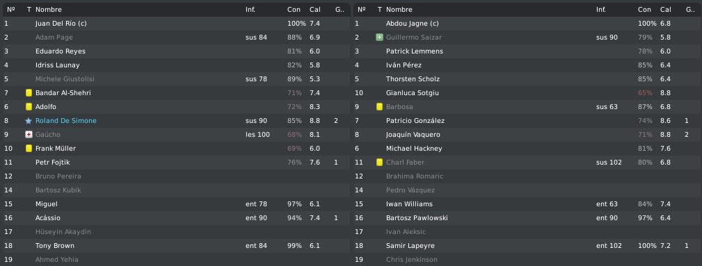Click the right table Nº column header
The height and width of the screenshot is (266, 702).
point(362,10)
